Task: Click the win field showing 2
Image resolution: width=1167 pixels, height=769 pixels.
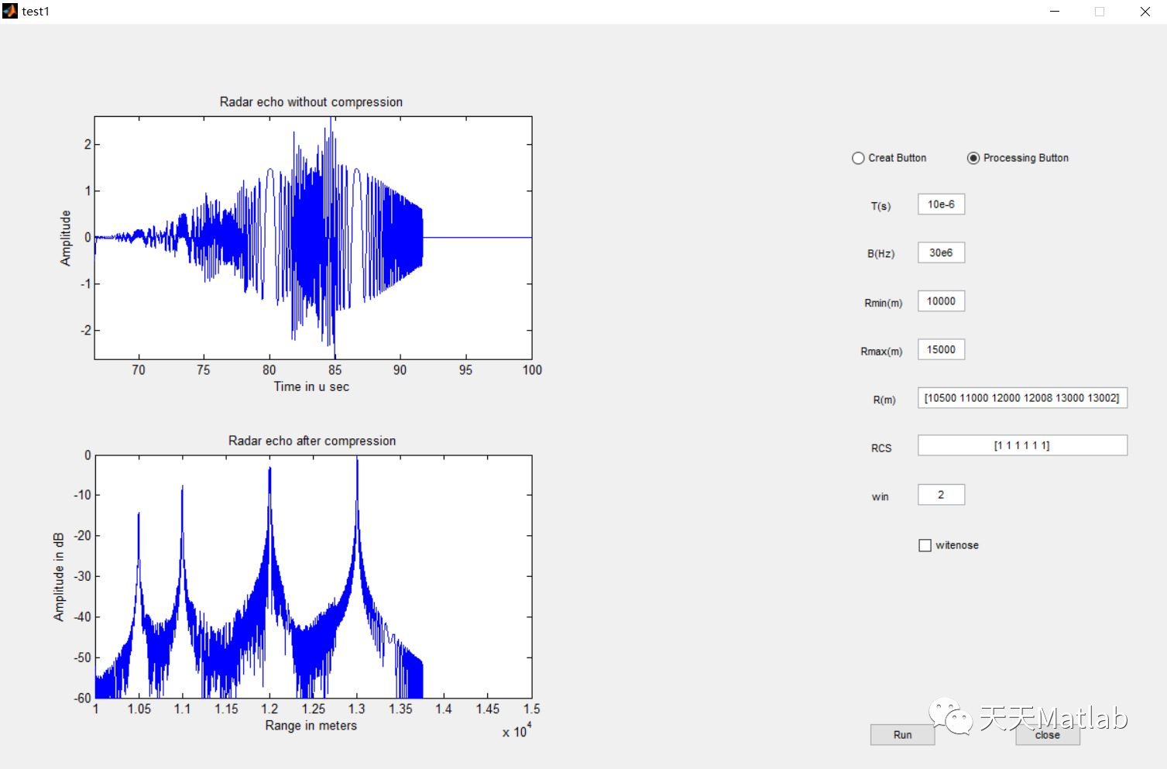Action: [941, 495]
